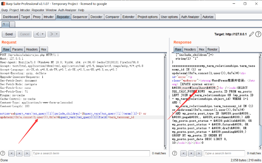Image resolution: width=262 pixels, height=163 pixels.
Task: Send the request
Action: coord(9,34)
